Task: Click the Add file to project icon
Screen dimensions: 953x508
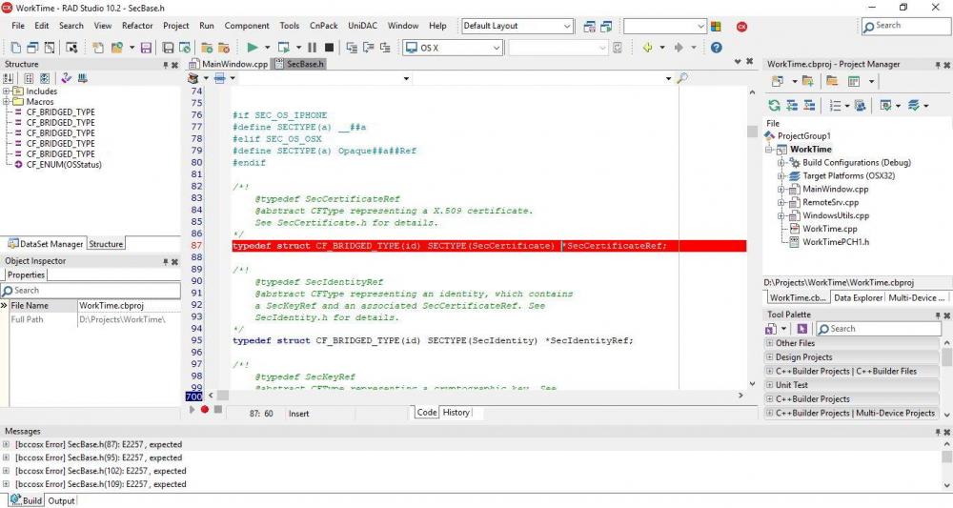Action: click(x=207, y=48)
